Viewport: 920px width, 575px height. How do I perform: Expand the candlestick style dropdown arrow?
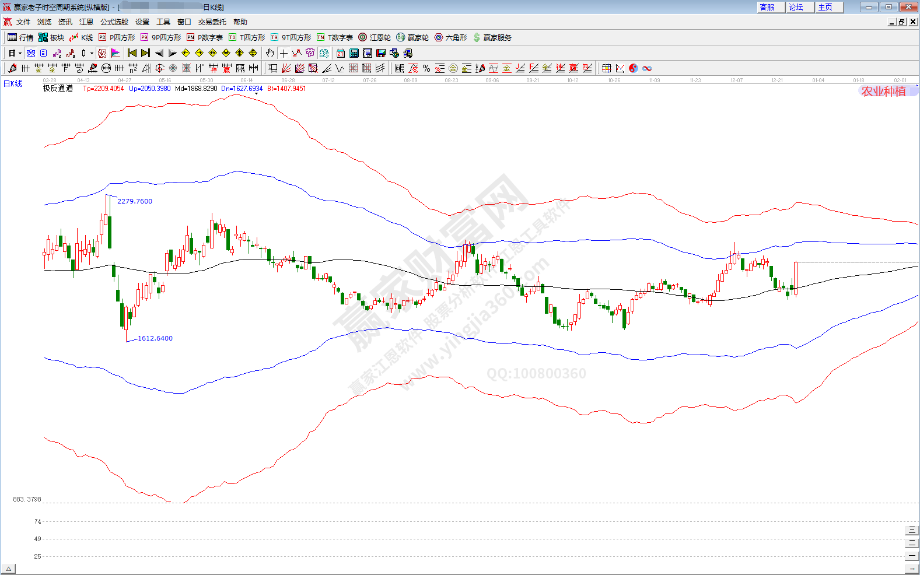tap(92, 54)
